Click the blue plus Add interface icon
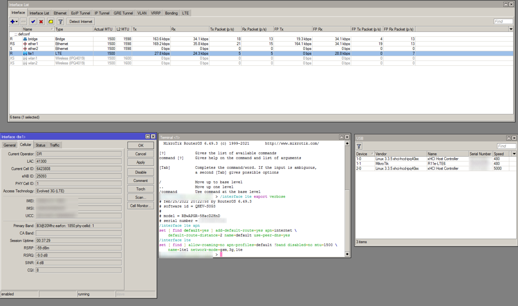 click(x=12, y=22)
